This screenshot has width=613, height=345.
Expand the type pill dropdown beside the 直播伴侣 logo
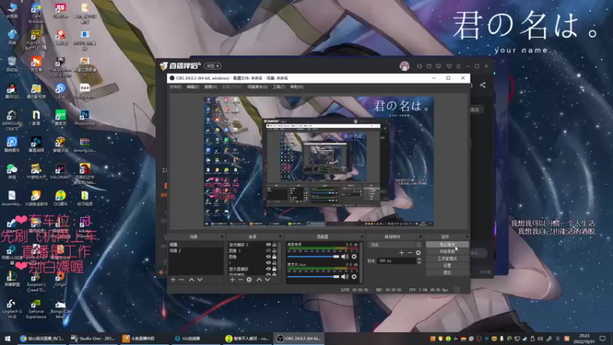(213, 66)
